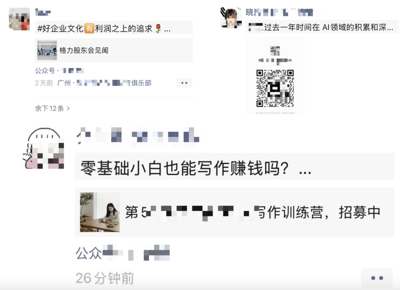Open the 格力股东会见闻 article card
Screen dimensions: 400x290
tap(114, 50)
